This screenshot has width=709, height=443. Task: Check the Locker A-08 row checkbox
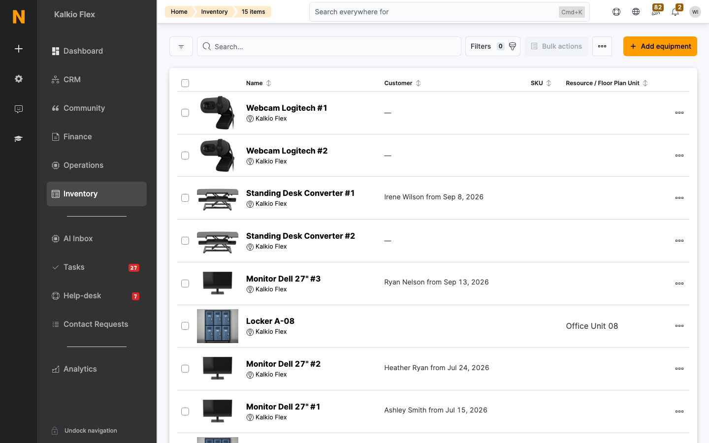click(185, 326)
